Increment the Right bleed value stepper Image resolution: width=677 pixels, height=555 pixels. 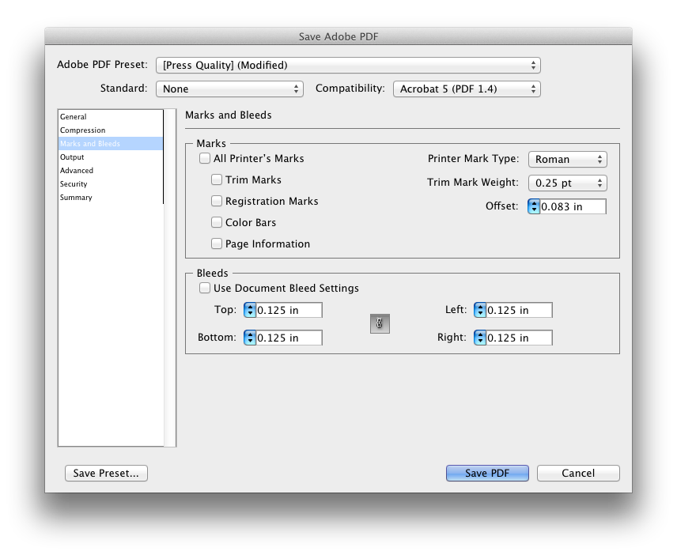(x=478, y=334)
